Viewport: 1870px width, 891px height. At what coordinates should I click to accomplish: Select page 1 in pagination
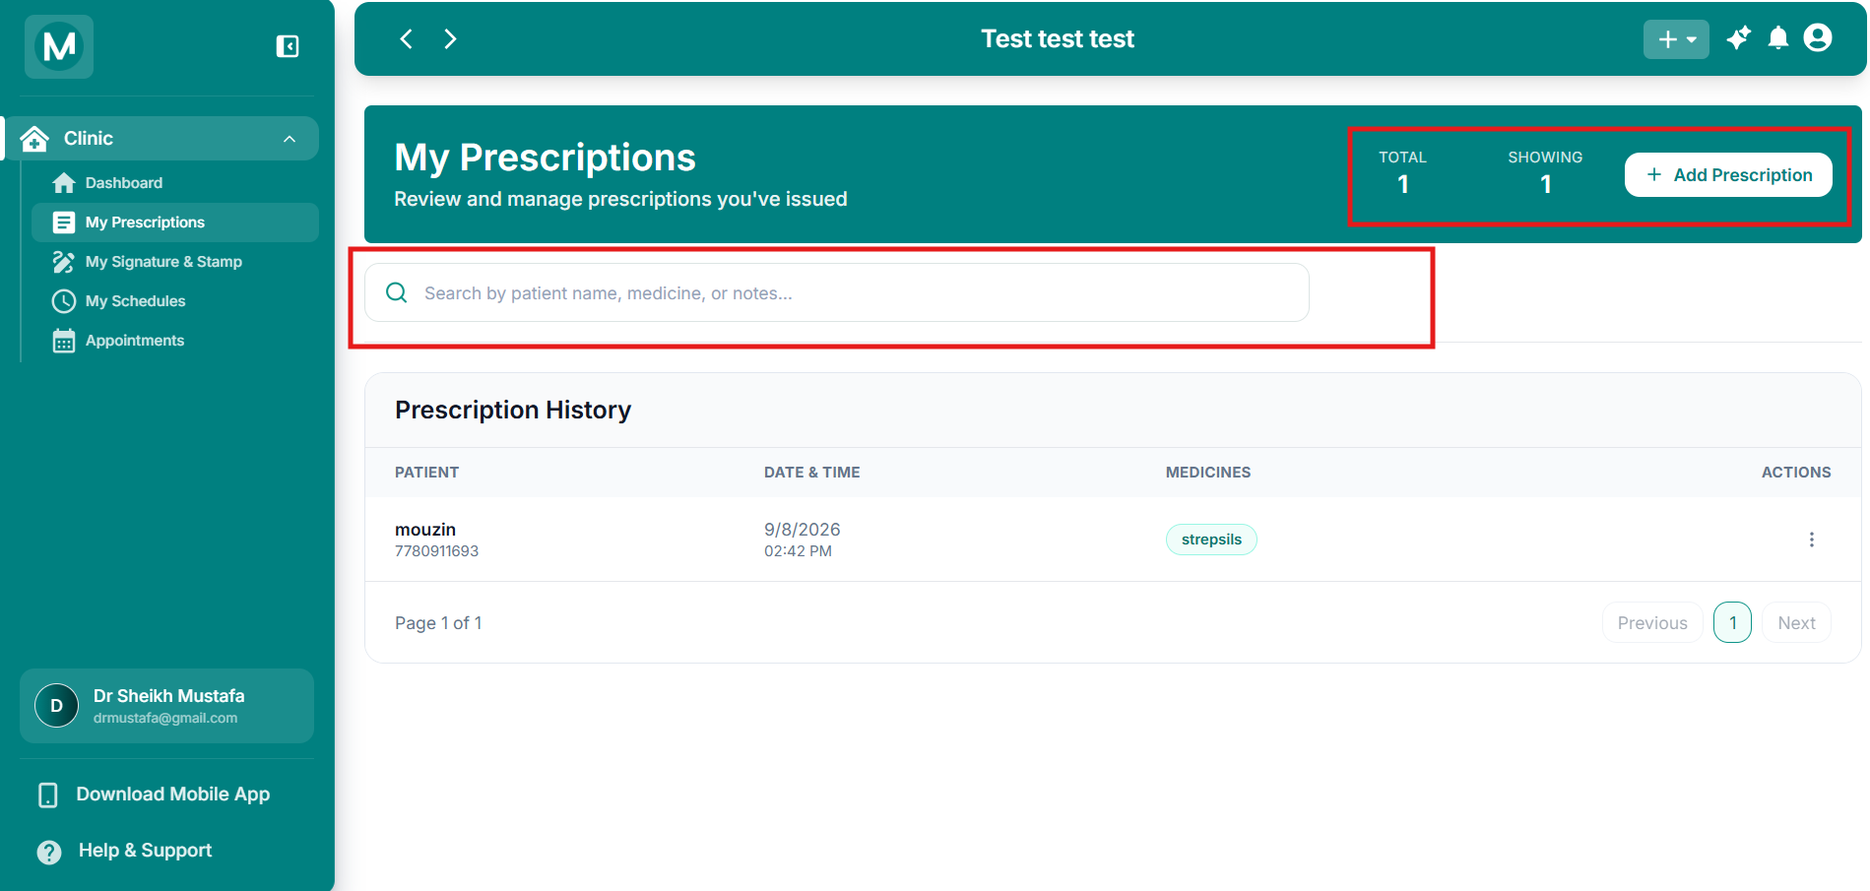[x=1733, y=622]
